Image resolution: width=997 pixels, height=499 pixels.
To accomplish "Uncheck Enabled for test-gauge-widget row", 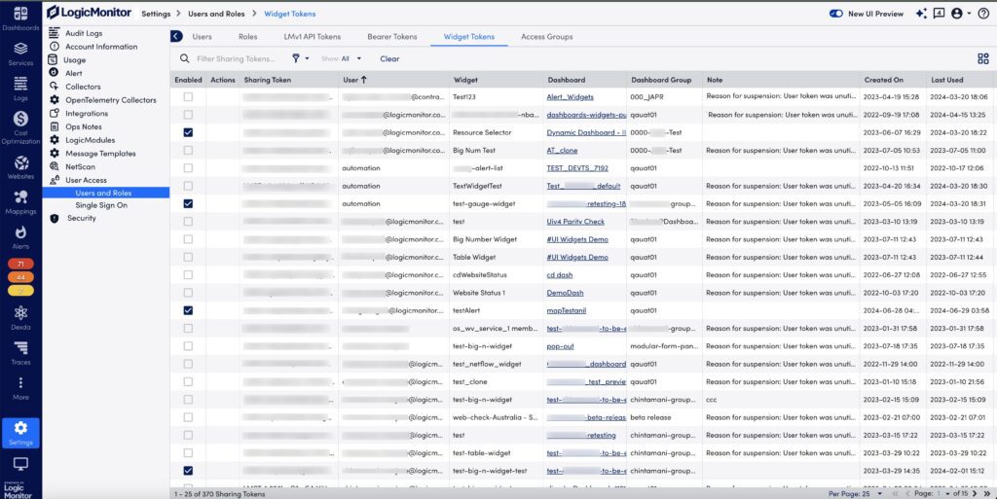I will click(188, 204).
